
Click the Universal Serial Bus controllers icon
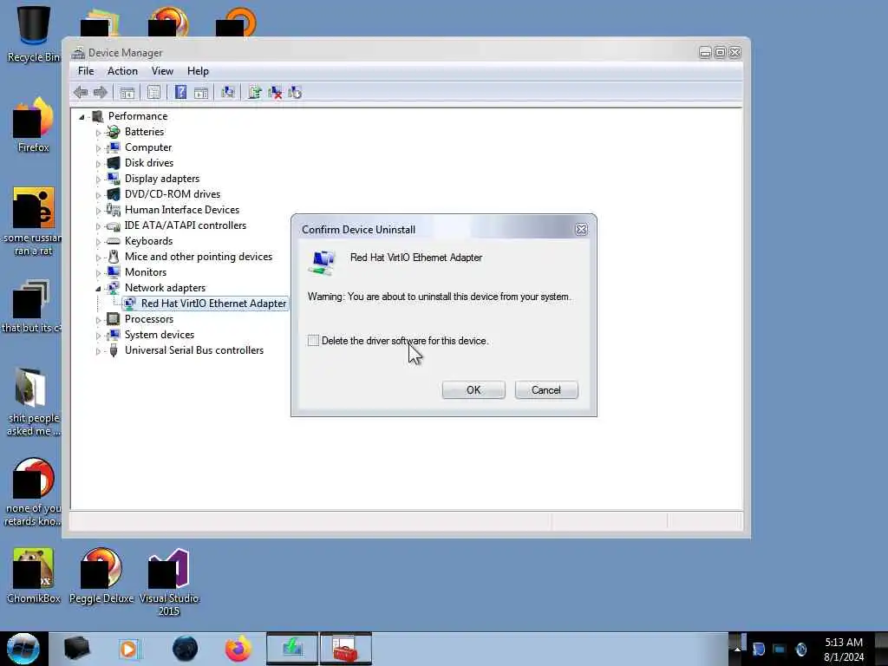tap(114, 350)
